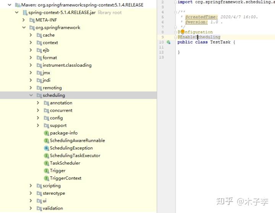The image size is (275, 213).
Task: Click the gutter bean icon beside TestTask
Action: click(x=168, y=42)
